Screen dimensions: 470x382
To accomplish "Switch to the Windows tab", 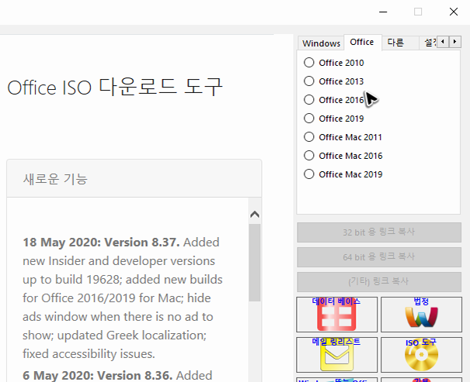I will tap(321, 43).
